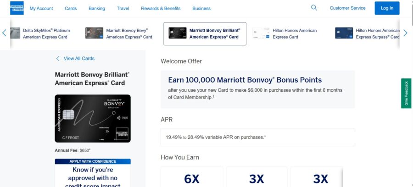Click Earn 100,000 Marriott Bonvoy Bonus Points headline
This screenshot has width=413, height=187.
pos(245,80)
